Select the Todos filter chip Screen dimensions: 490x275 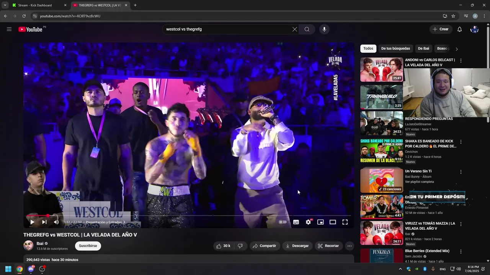(368, 49)
